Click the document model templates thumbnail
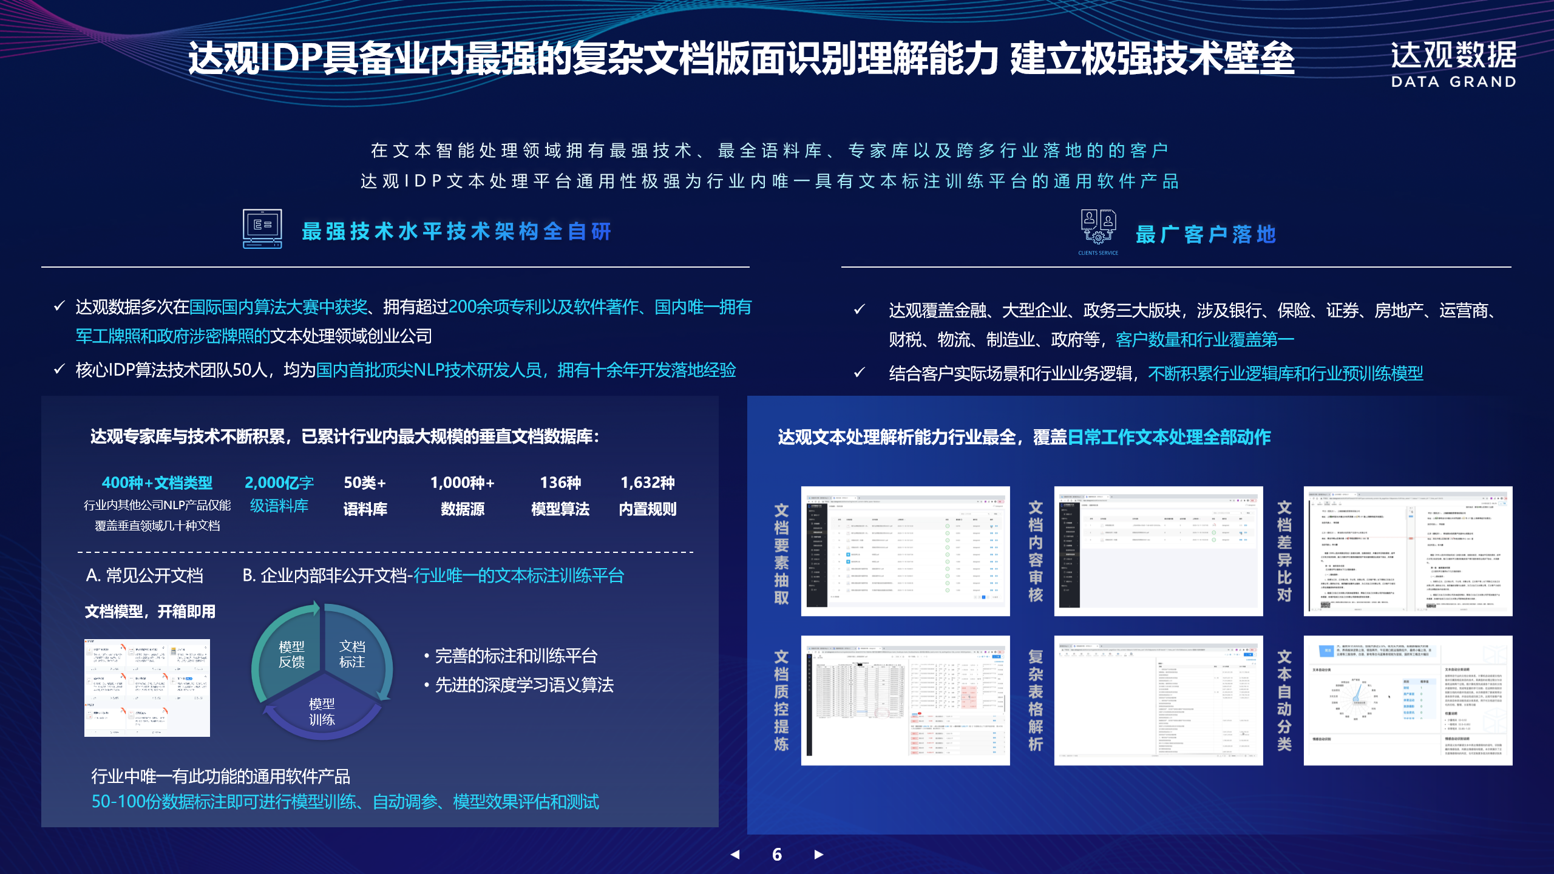 [x=147, y=688]
